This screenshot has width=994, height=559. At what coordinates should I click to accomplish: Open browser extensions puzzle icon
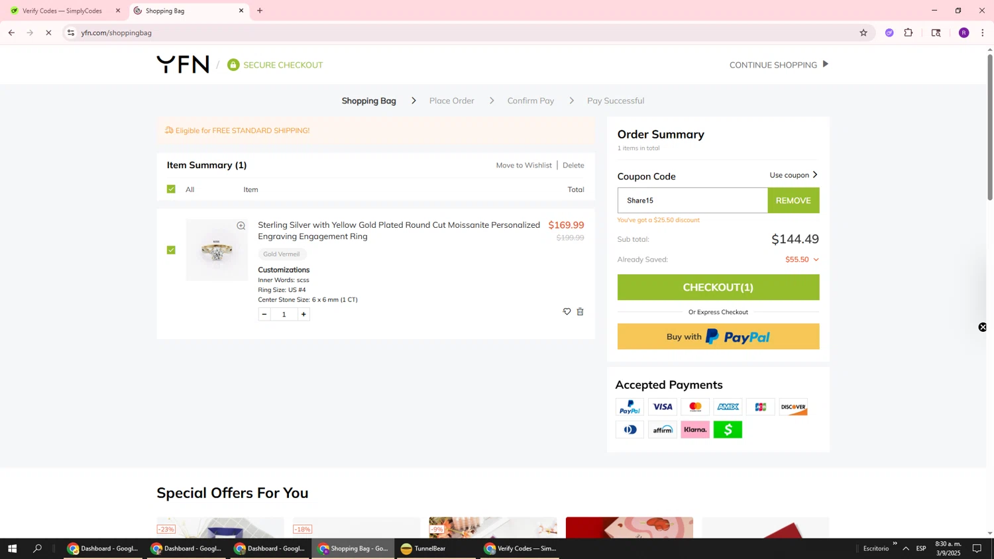[909, 32]
